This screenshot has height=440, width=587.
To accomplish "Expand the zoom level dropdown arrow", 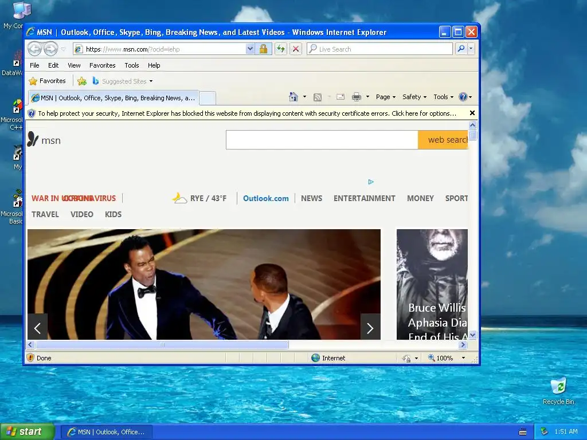I will (463, 357).
